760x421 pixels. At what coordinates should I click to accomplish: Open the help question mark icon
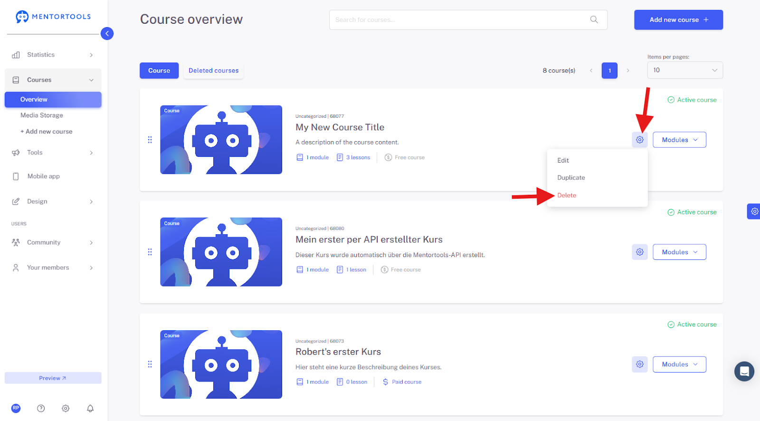pos(41,408)
